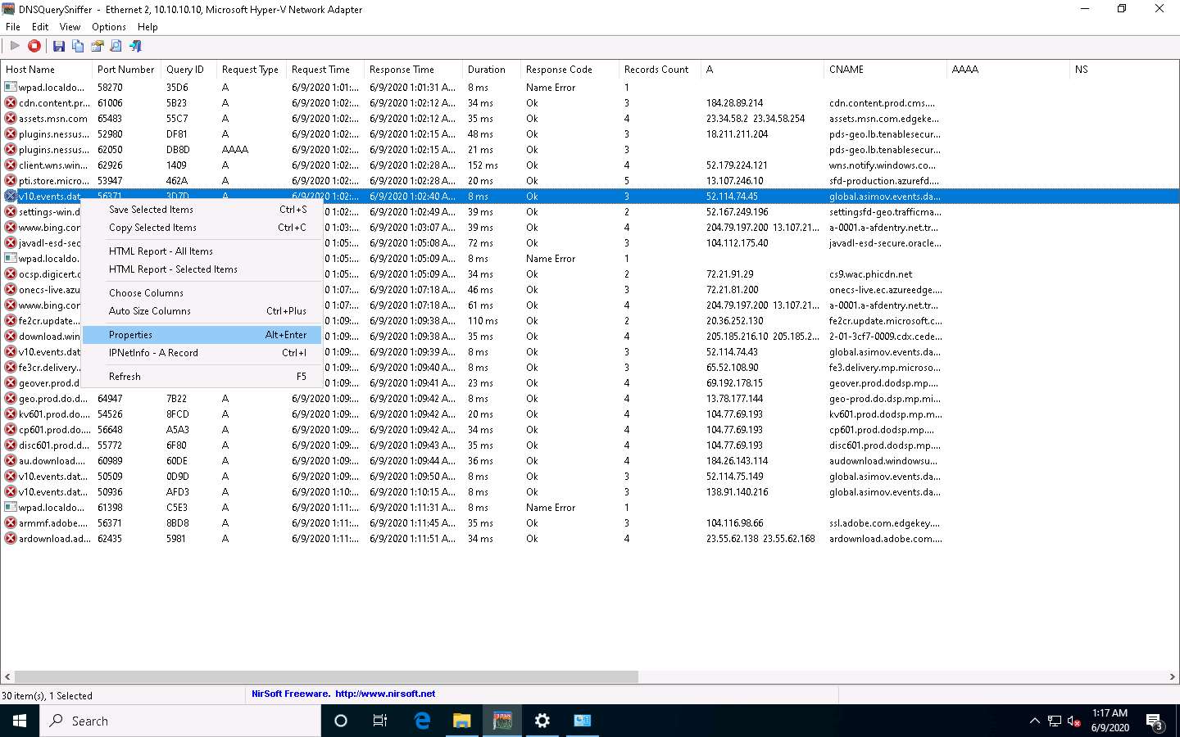This screenshot has height=737, width=1180.
Task: Click the red Stop Capture icon
Action: point(34,46)
